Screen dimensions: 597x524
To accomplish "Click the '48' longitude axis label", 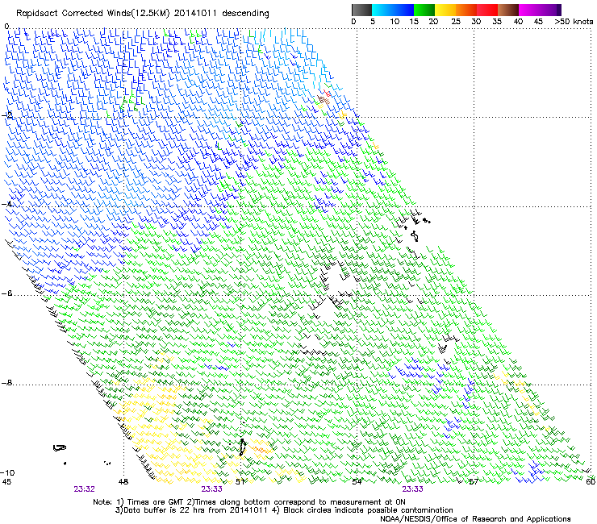I will (x=123, y=481).
